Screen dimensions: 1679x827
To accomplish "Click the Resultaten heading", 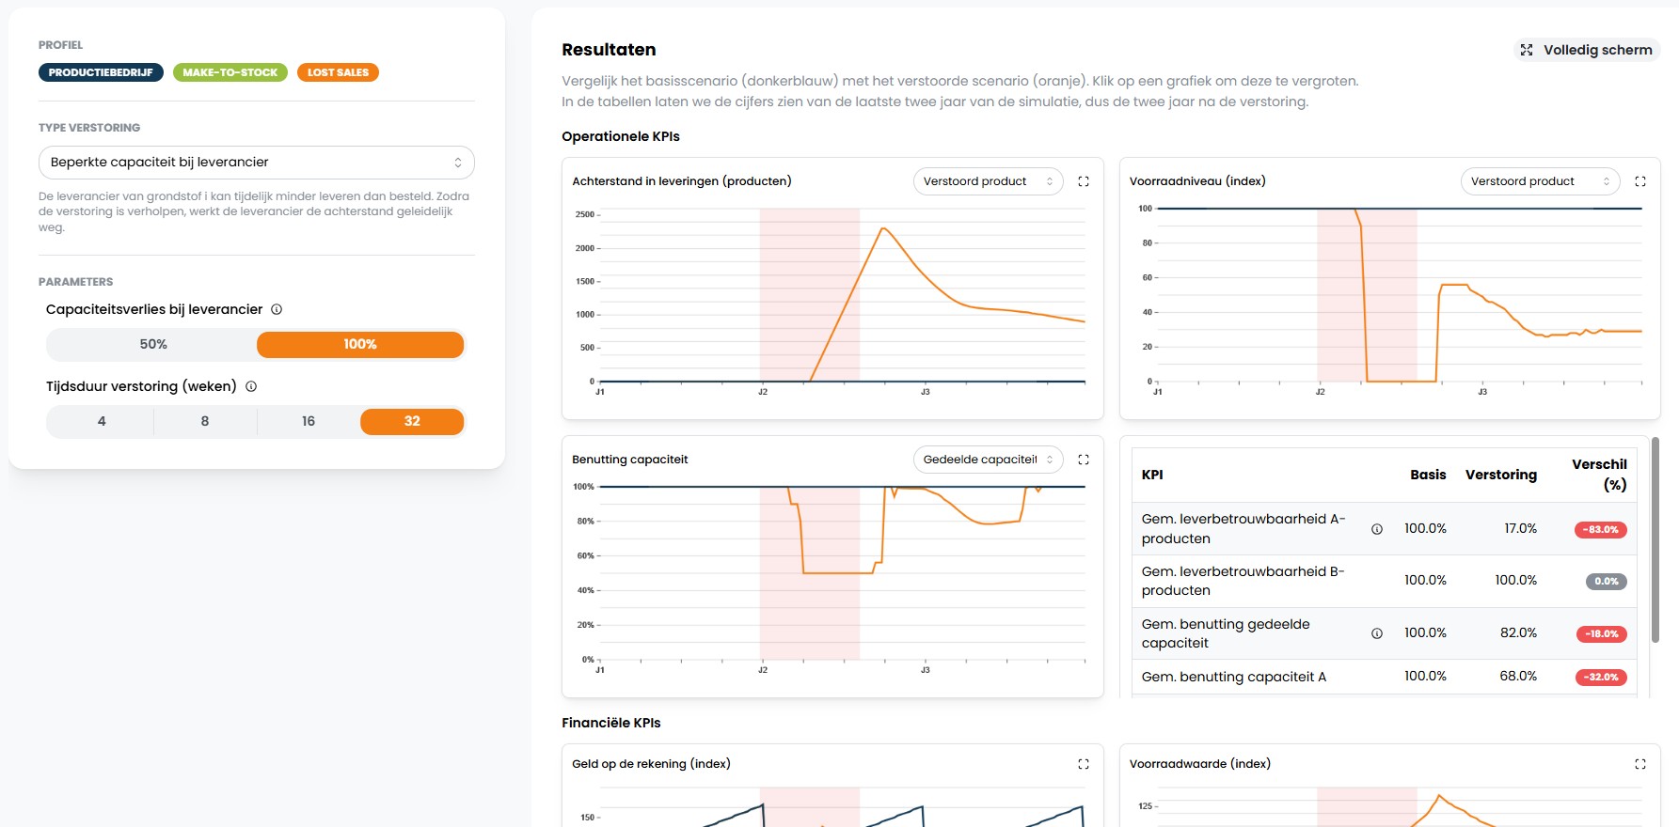I will click(x=609, y=50).
